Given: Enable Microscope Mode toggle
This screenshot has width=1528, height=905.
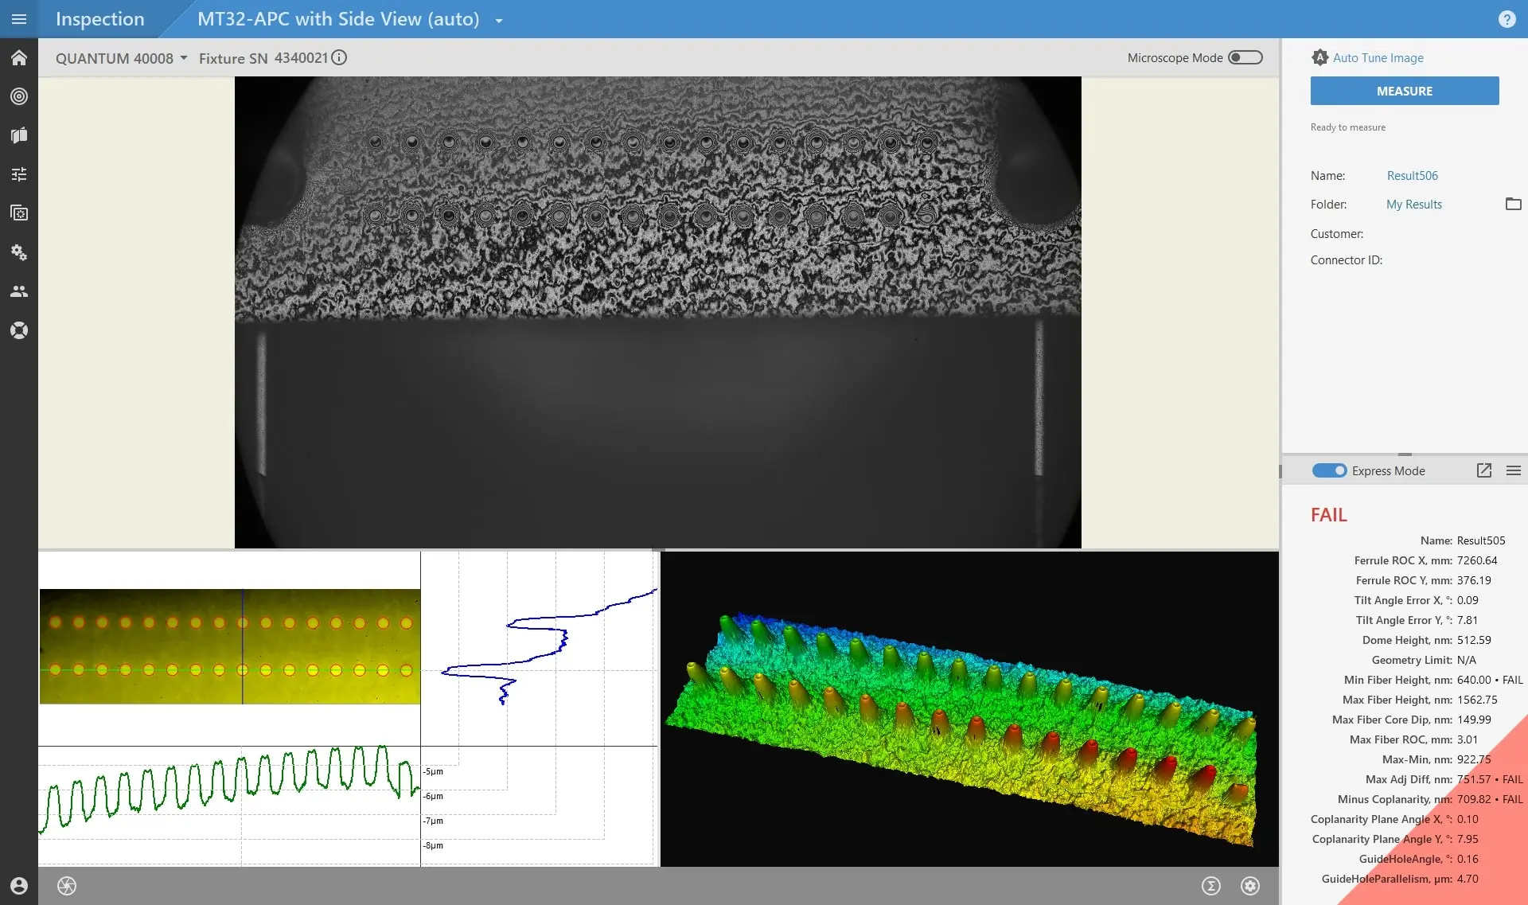Looking at the screenshot, I should click(1245, 57).
